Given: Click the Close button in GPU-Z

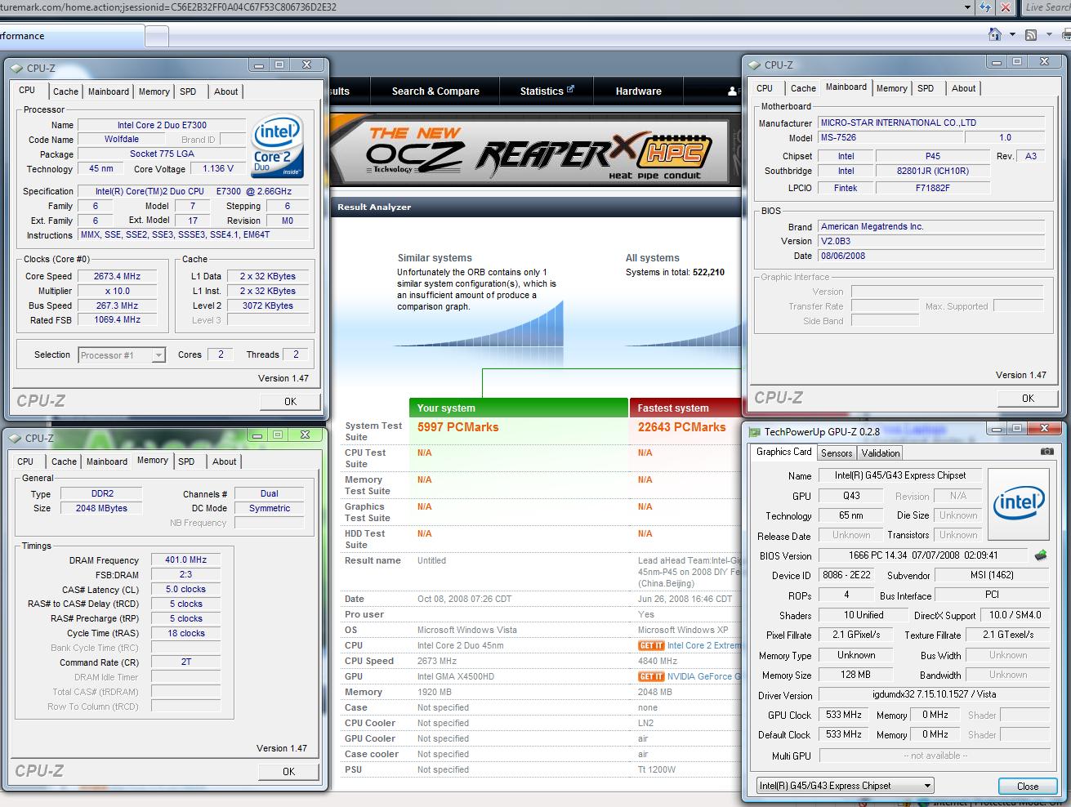Looking at the screenshot, I should (x=1028, y=787).
